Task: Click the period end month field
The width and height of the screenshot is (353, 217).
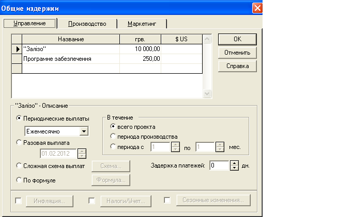Action: tap(205, 147)
